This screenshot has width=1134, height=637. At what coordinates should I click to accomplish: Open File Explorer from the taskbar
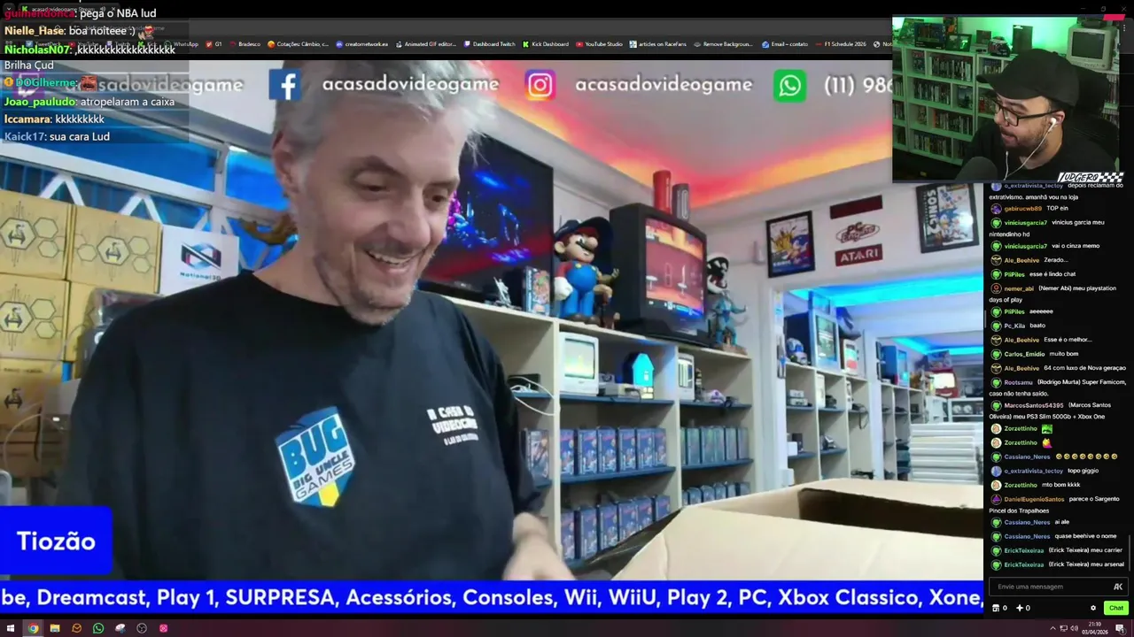coord(55,628)
